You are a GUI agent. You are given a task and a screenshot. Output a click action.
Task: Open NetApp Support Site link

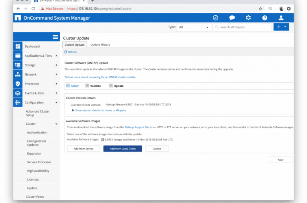137,127
